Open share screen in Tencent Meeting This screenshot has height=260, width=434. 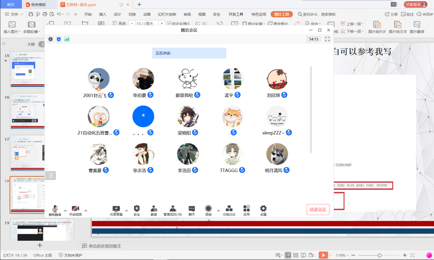116,211
